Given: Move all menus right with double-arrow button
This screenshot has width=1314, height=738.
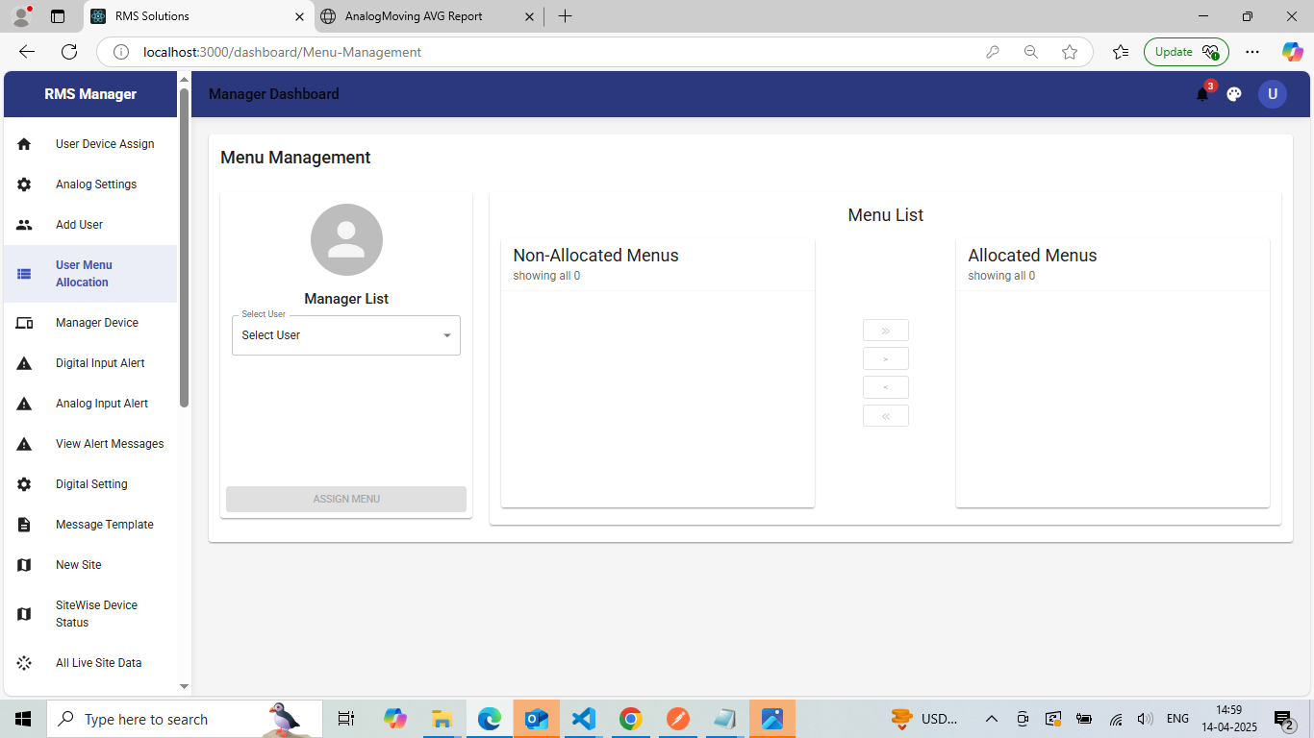Looking at the screenshot, I should (886, 331).
